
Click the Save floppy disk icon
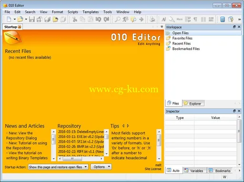click(32, 19)
